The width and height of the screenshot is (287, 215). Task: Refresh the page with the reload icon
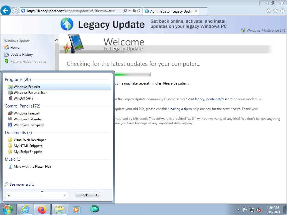(x=139, y=11)
